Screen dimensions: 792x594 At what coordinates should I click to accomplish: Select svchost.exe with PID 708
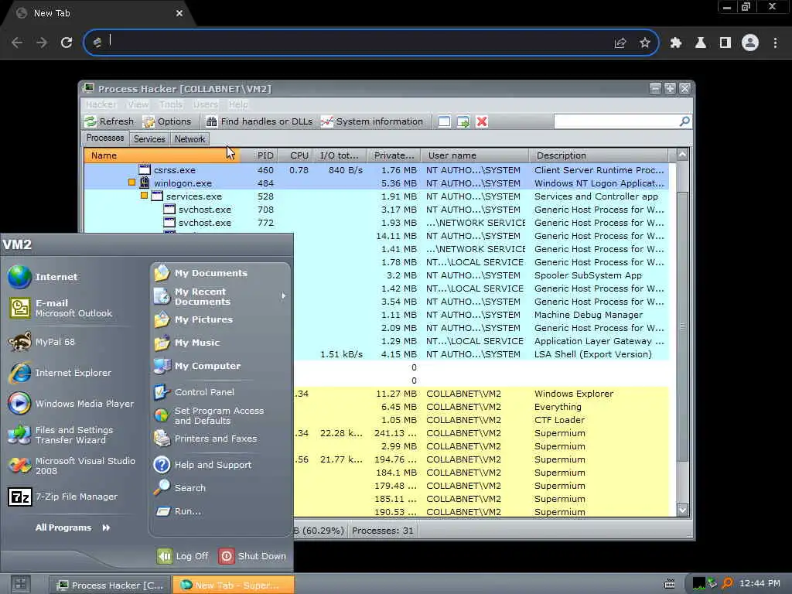tap(377, 210)
